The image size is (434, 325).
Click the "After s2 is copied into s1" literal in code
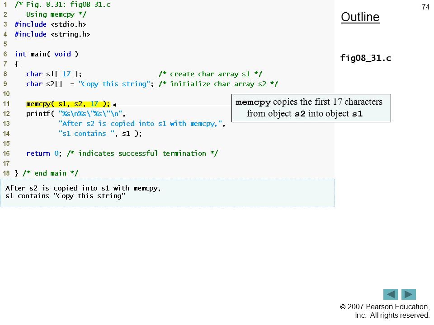(x=140, y=124)
